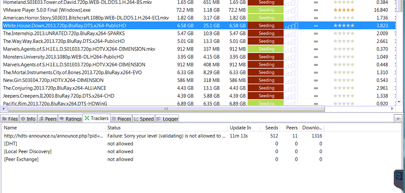
Task: Select the Pacific.Rim.2013 HDWinG torrent
Action: [x=55, y=103]
